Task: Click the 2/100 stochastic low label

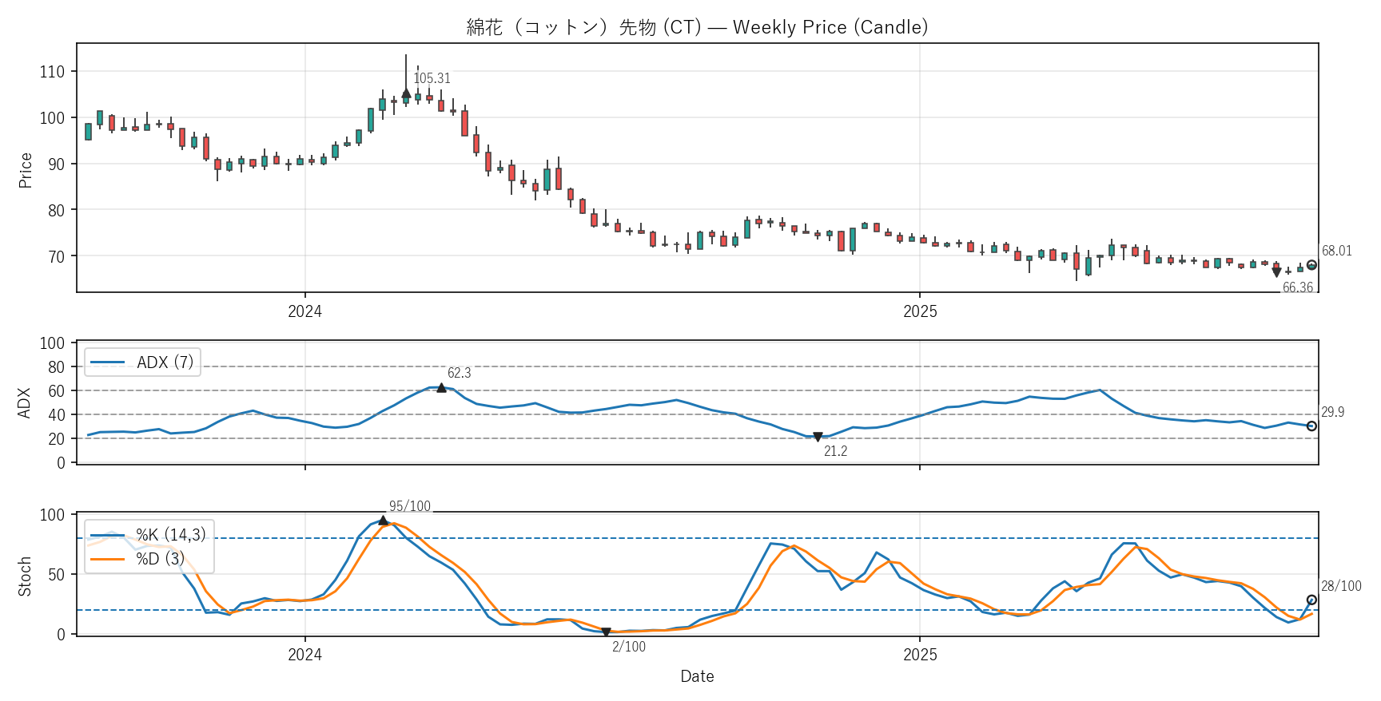Action: pos(628,647)
